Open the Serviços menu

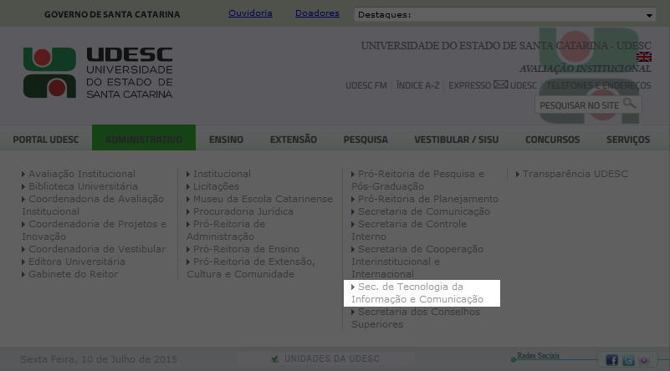(628, 140)
